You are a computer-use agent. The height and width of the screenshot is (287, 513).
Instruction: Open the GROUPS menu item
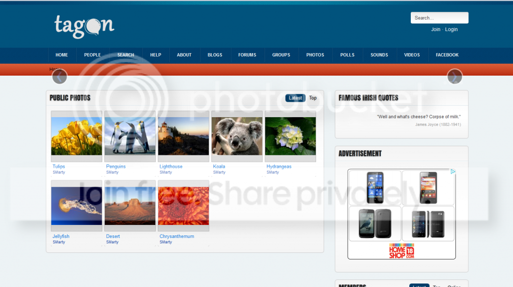[x=281, y=55]
